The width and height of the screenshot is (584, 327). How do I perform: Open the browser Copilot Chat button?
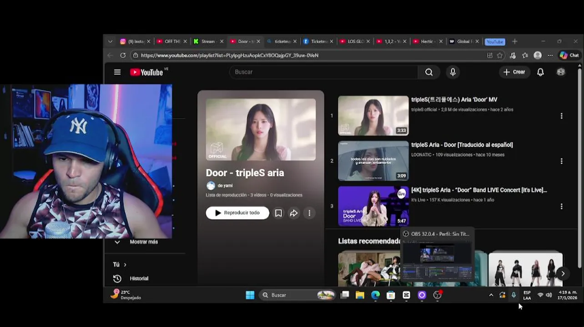(x=569, y=55)
